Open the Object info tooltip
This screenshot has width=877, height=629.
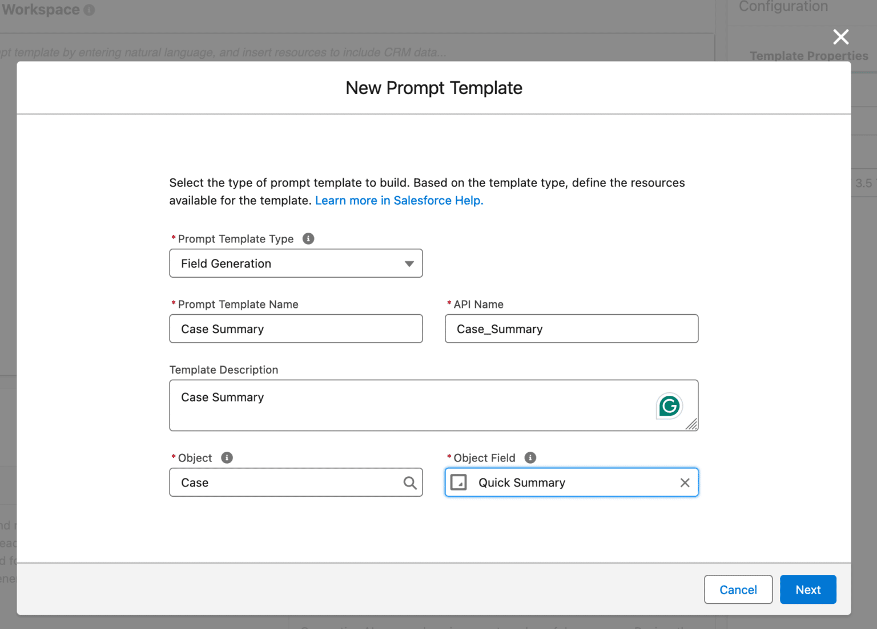[226, 457]
